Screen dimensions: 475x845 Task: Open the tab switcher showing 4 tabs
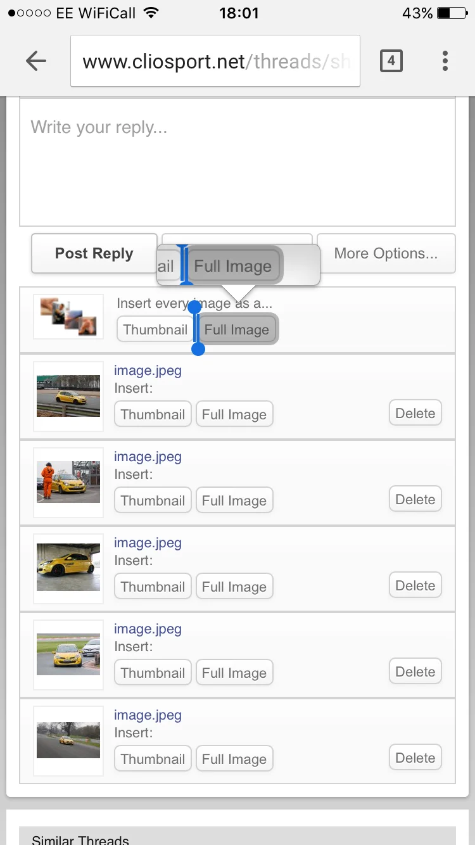(391, 61)
